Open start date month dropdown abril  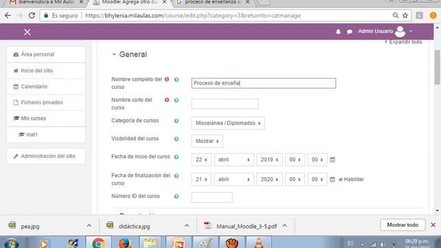pos(234,160)
